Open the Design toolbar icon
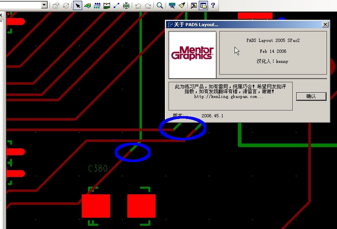 [97, 6]
